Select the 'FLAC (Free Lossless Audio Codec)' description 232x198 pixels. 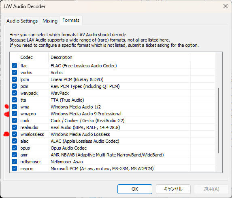pos(83,66)
